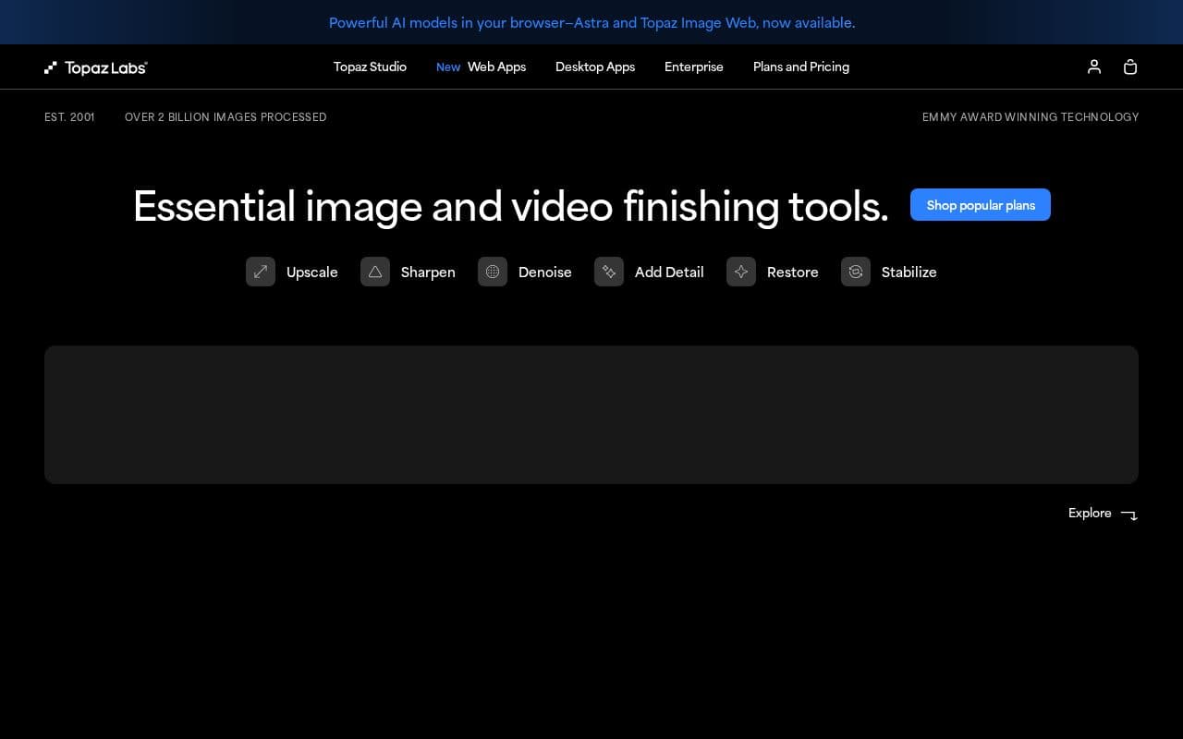1183x739 pixels.
Task: Click the Topaz Labs logo
Action: [96, 67]
